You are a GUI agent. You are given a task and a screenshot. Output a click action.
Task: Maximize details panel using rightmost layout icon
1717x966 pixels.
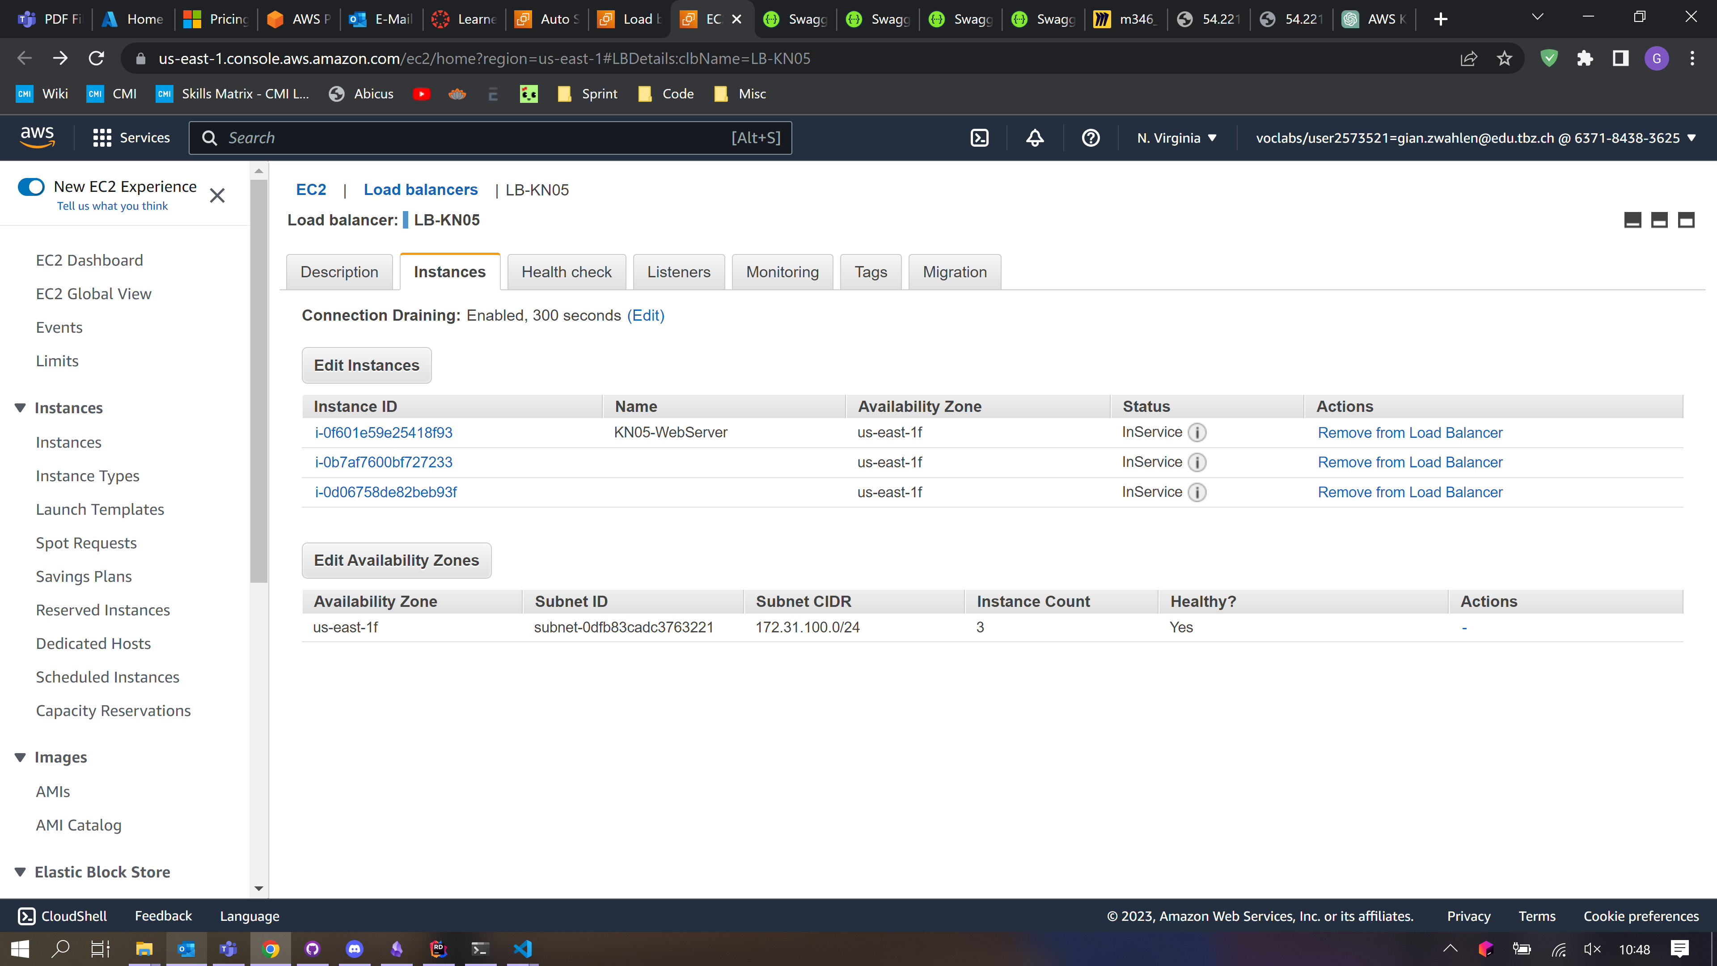pyautogui.click(x=1686, y=220)
